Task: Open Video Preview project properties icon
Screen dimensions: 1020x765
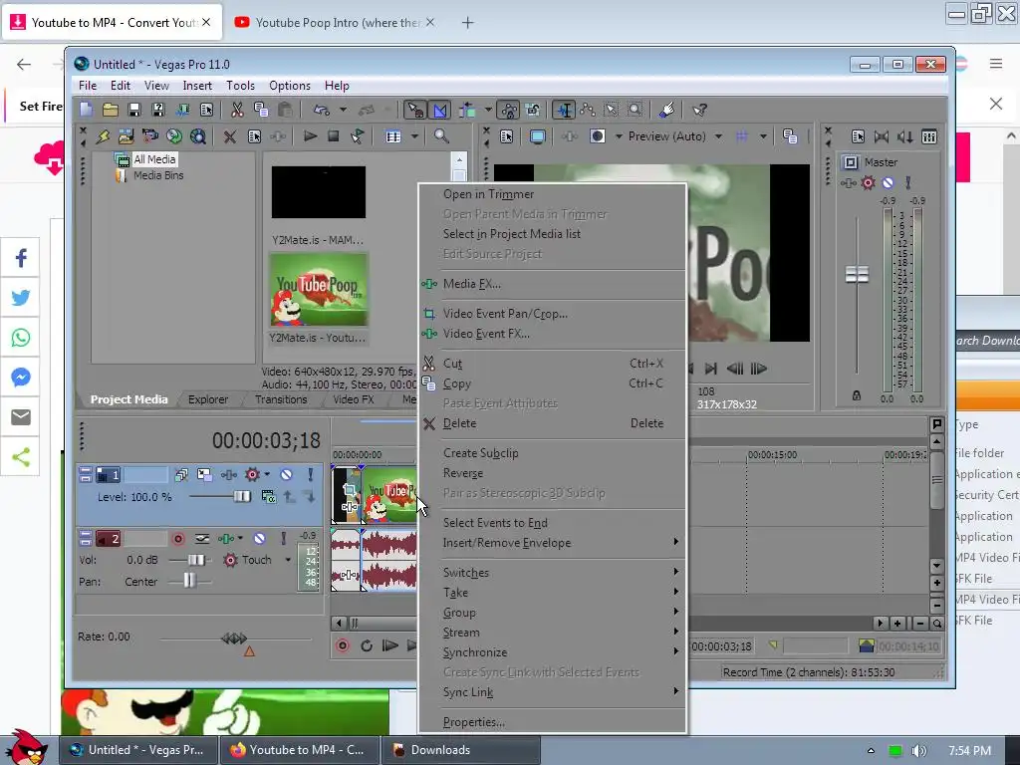Action: pos(507,136)
